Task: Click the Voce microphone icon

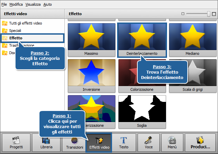Action: coord(148,140)
